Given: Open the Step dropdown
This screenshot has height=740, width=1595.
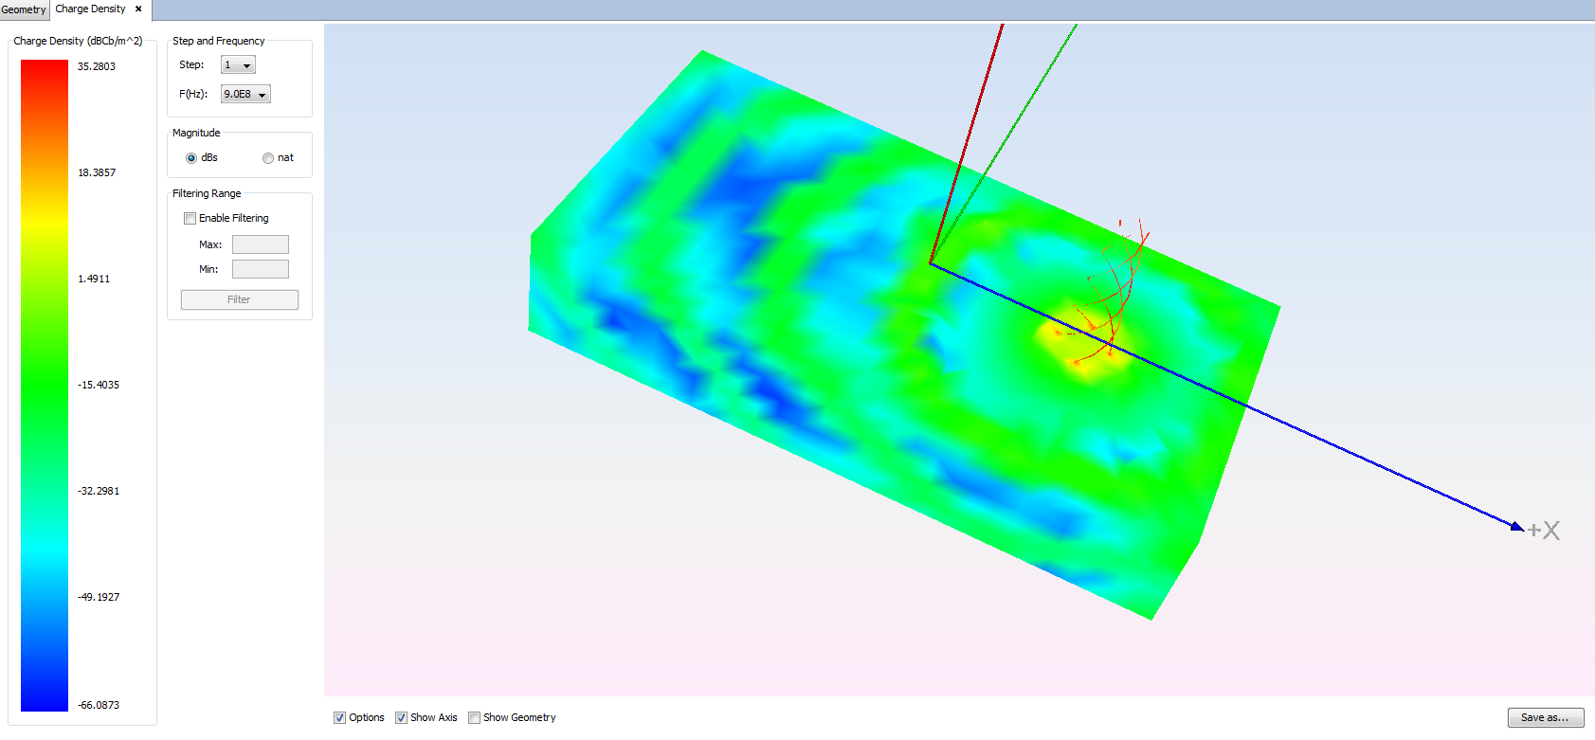Looking at the screenshot, I should (238, 65).
